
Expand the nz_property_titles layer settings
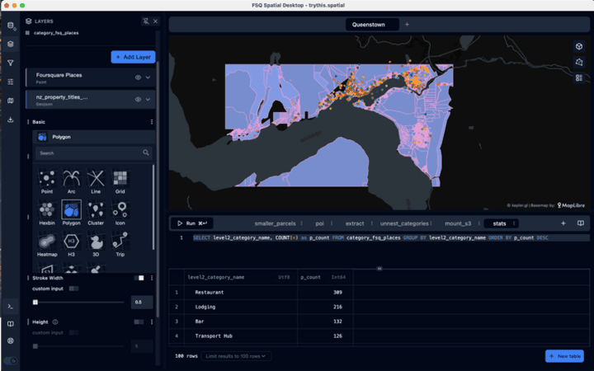148,99
